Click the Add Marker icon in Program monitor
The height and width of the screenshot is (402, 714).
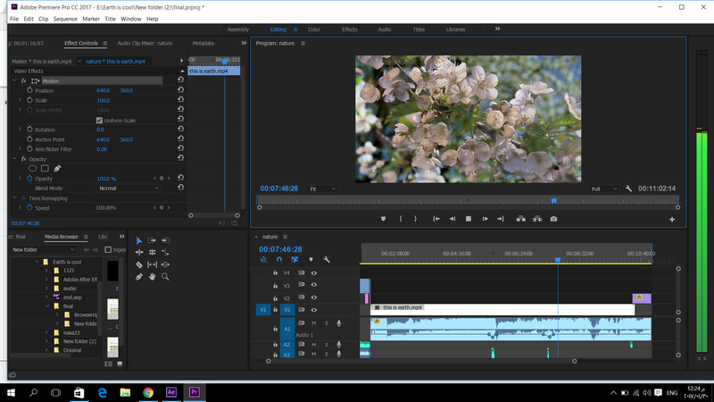384,219
